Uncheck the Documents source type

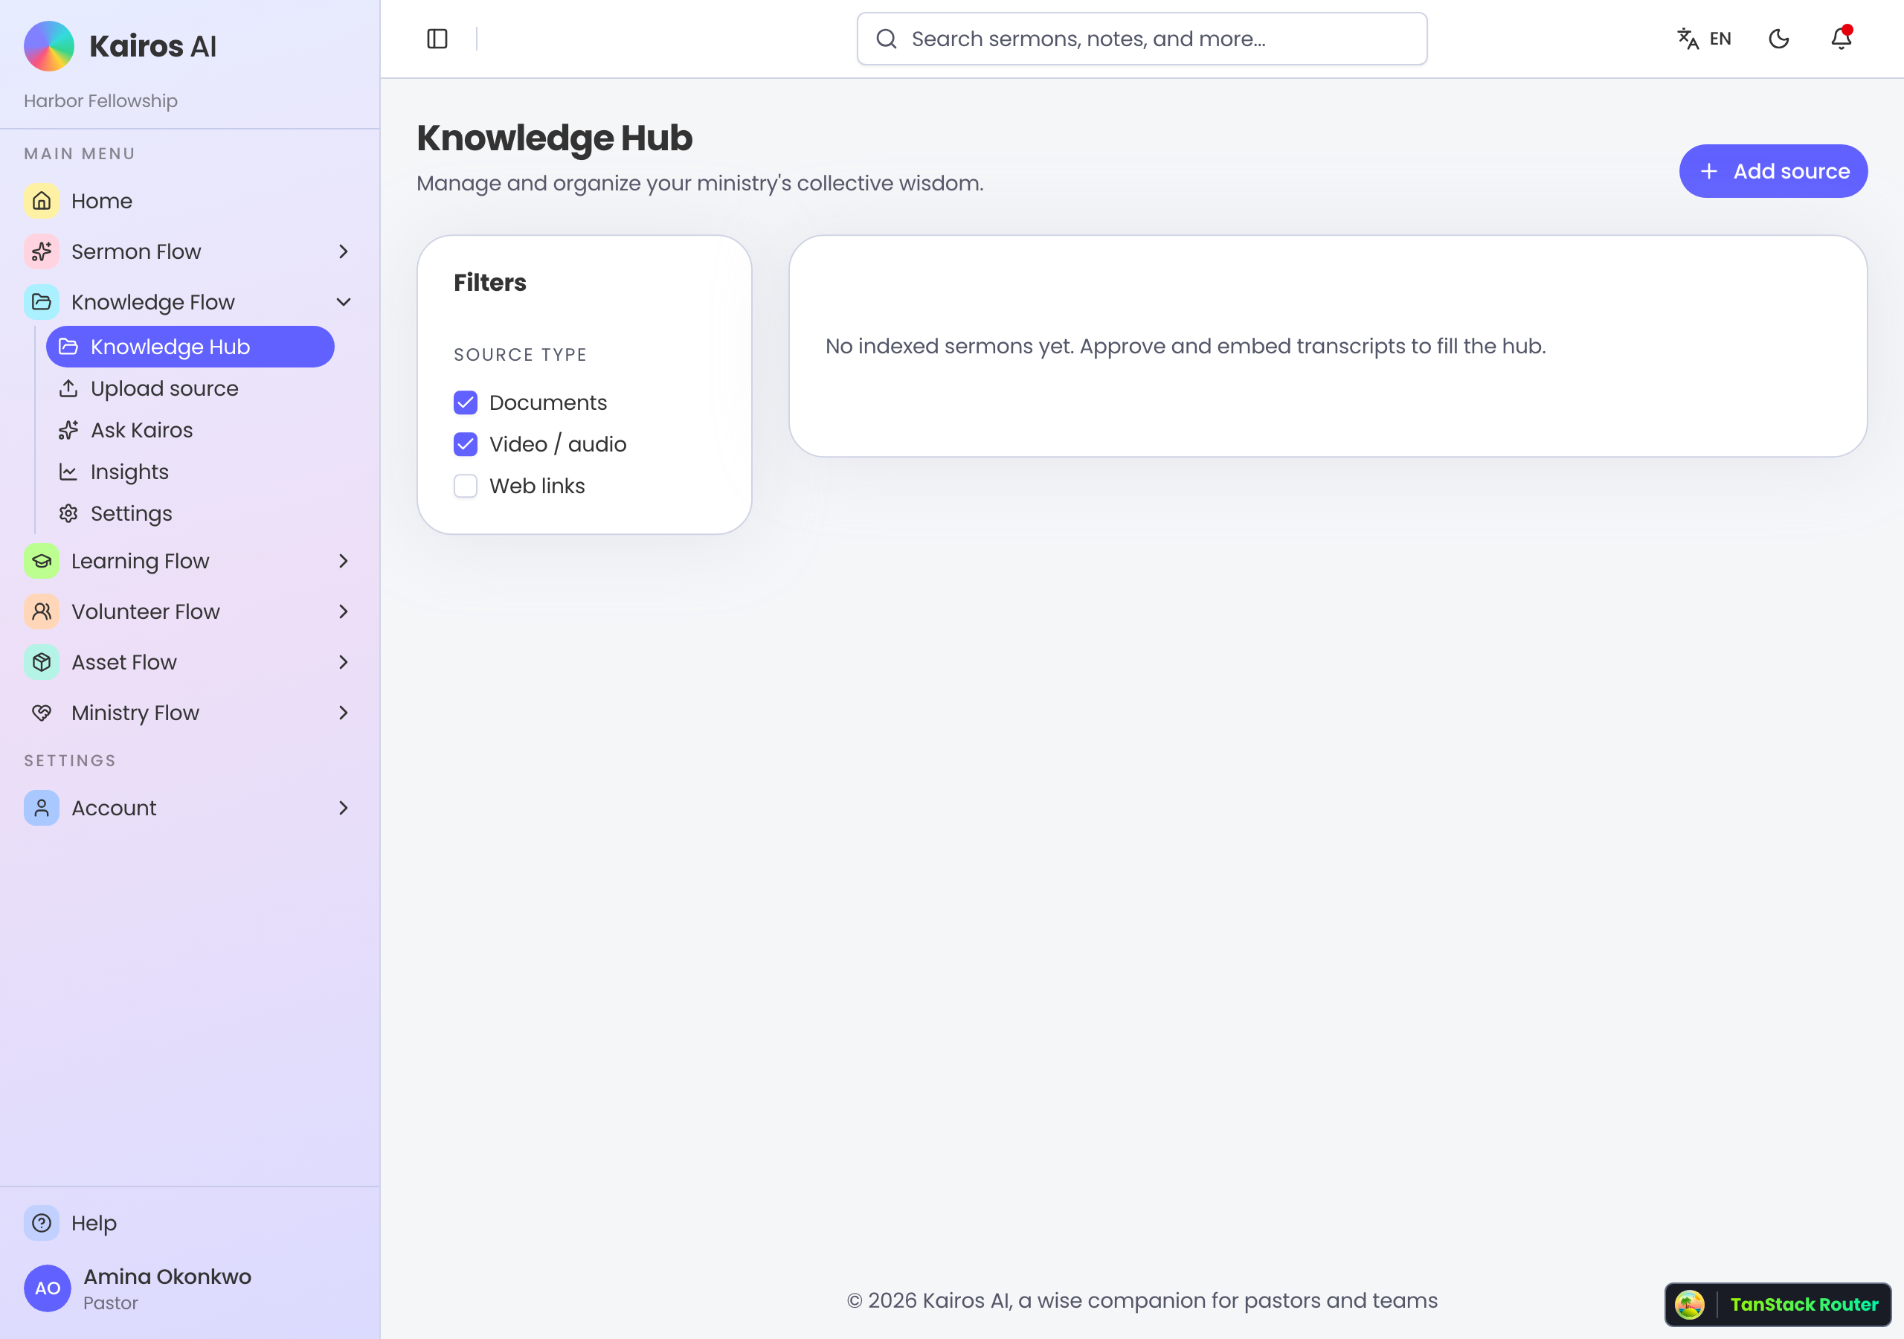[x=466, y=402]
